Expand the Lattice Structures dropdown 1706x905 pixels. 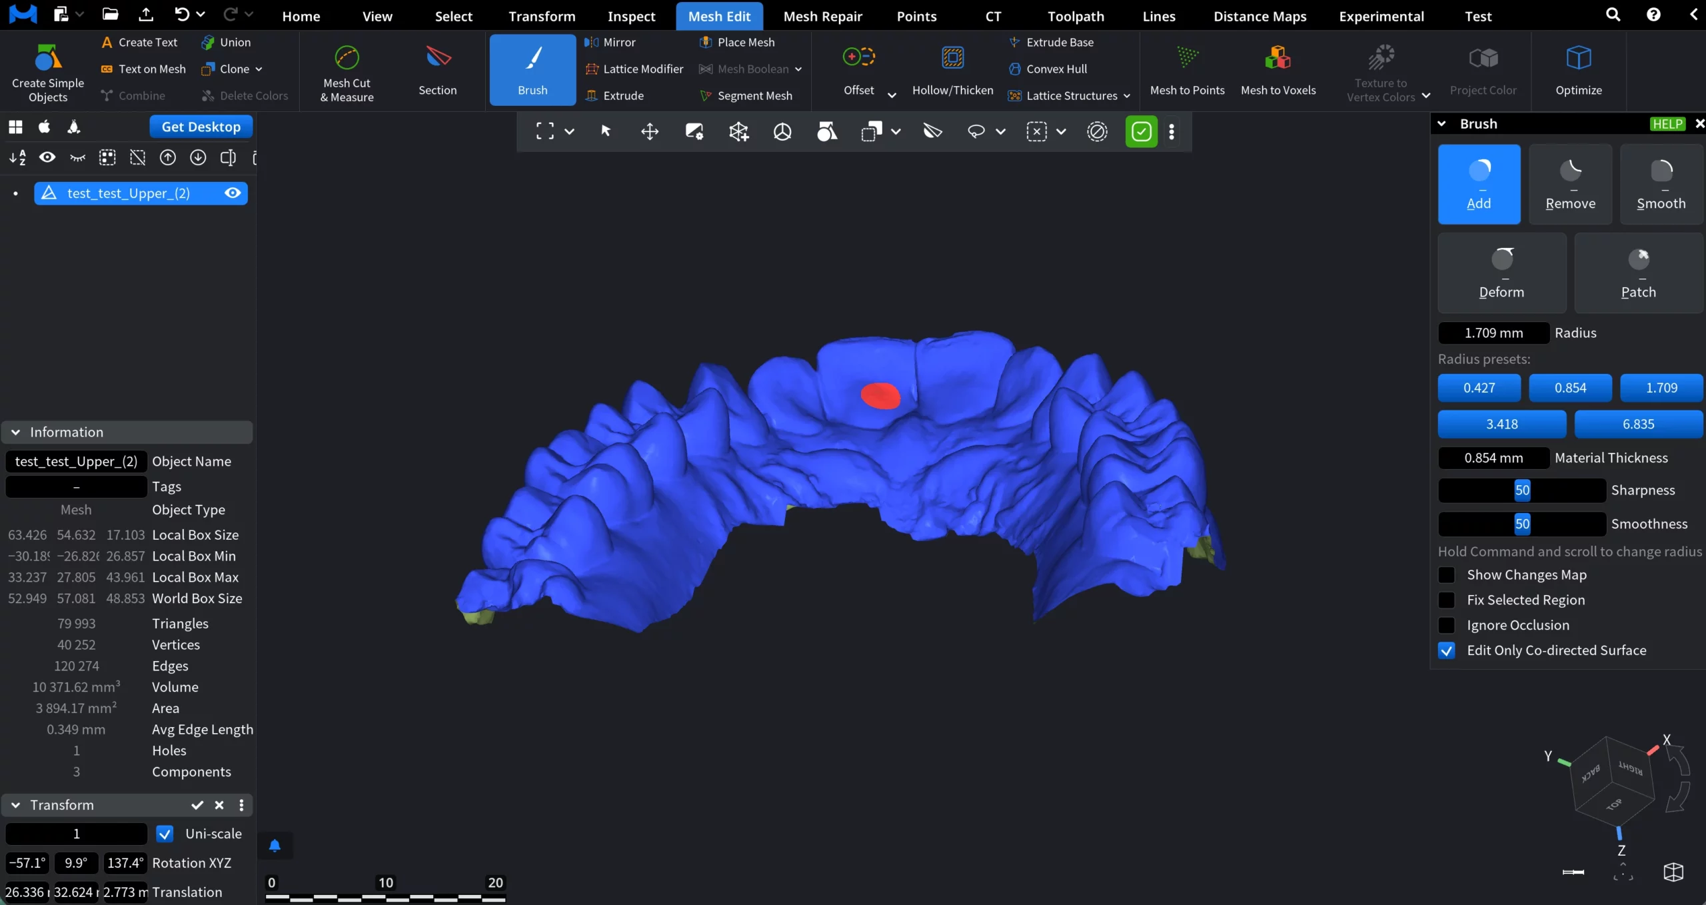point(1127,96)
